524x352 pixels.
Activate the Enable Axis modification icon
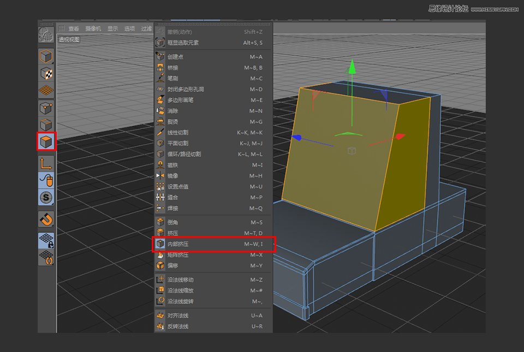coord(46,162)
